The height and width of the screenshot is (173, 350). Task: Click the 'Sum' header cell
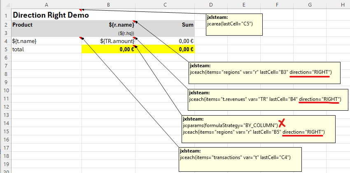pos(165,25)
